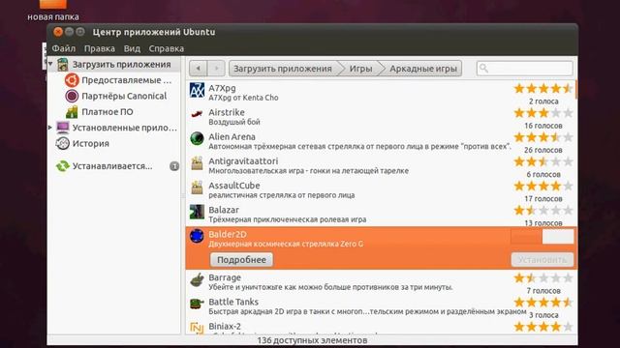Click the История clock icon
This screenshot has height=348, width=620.
[x=62, y=144]
